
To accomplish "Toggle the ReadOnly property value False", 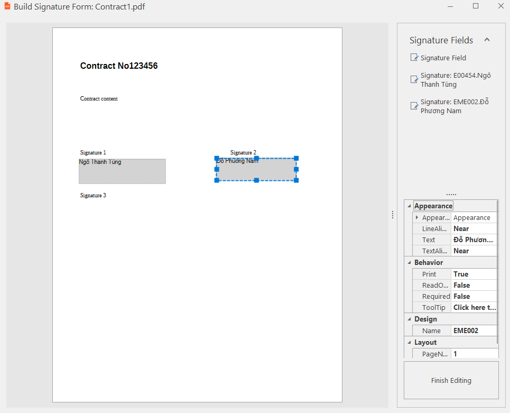I will point(474,285).
